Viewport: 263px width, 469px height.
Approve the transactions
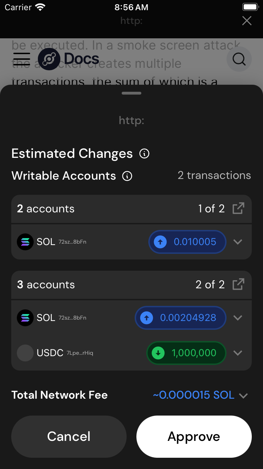click(194, 436)
